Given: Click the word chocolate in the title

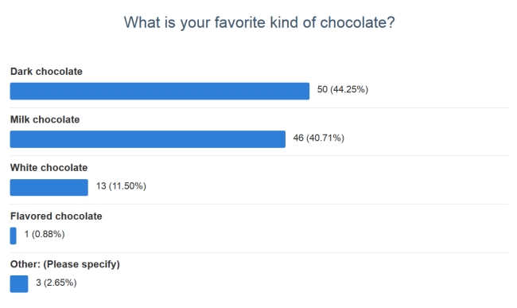Looking at the screenshot, I should pyautogui.click(x=353, y=22).
